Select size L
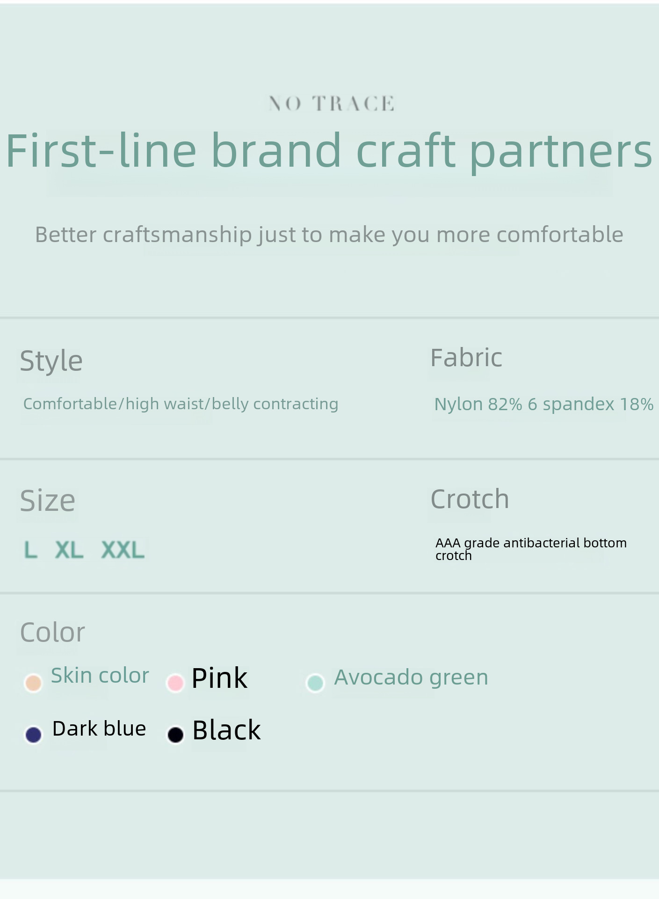Screen dimensions: 659x899 pyautogui.click(x=30, y=550)
